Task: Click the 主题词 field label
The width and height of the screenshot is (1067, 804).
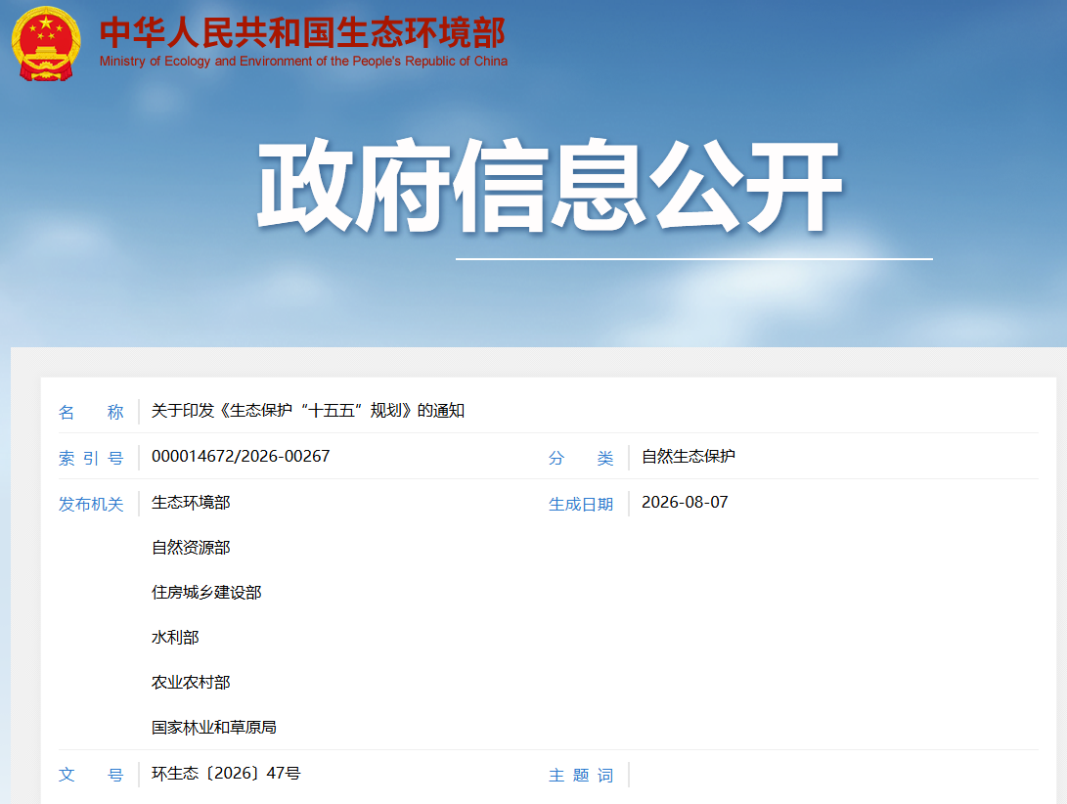Action: [x=581, y=776]
